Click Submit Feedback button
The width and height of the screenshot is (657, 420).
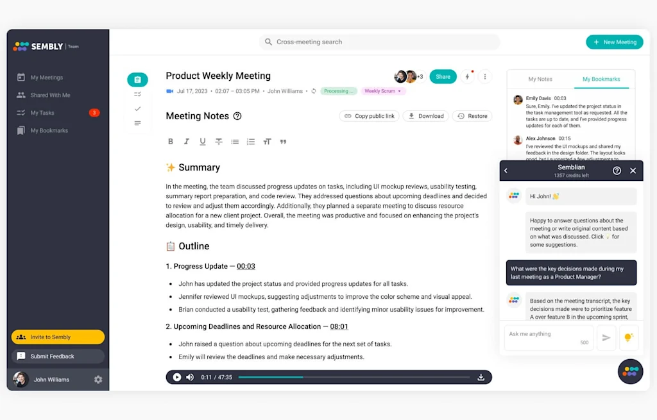point(58,356)
